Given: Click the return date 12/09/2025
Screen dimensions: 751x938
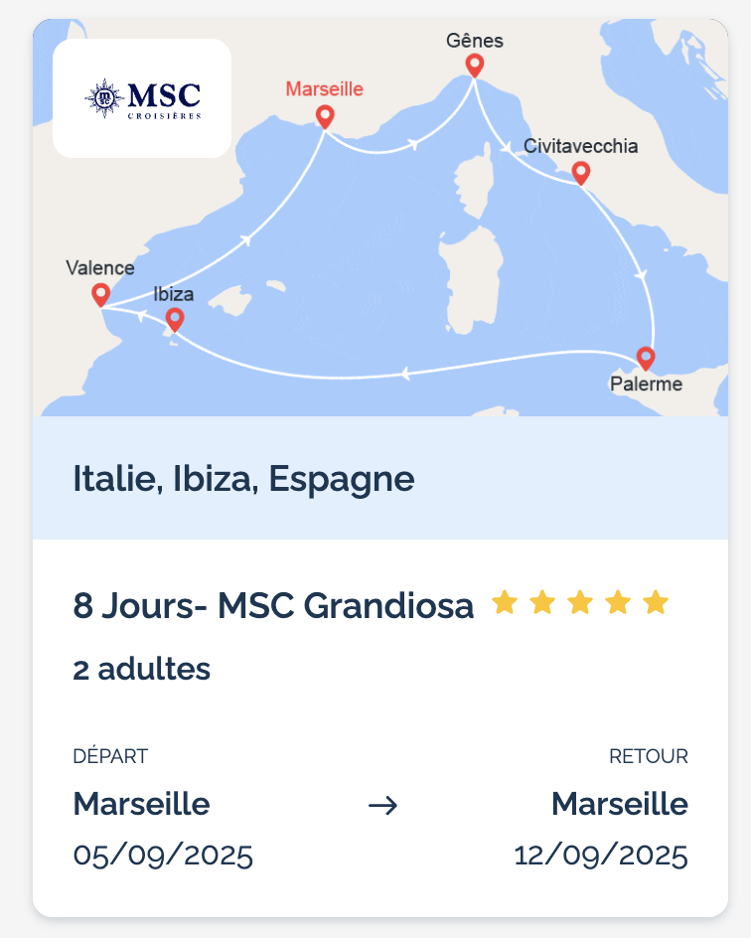Looking at the screenshot, I should point(601,856).
